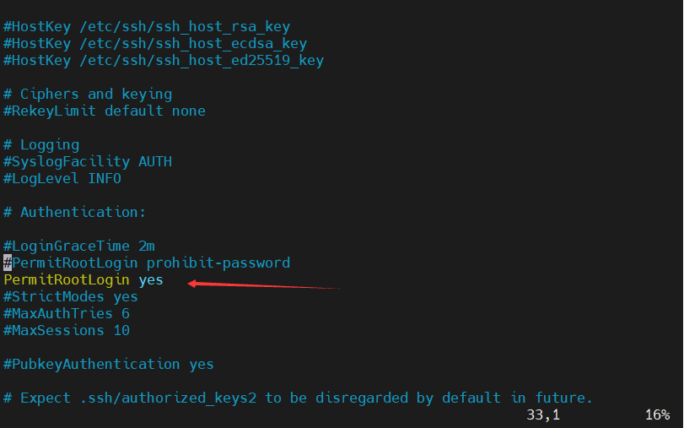Click the #StrictModes yes line
This screenshot has width=684, height=428.
pyautogui.click(x=71, y=296)
